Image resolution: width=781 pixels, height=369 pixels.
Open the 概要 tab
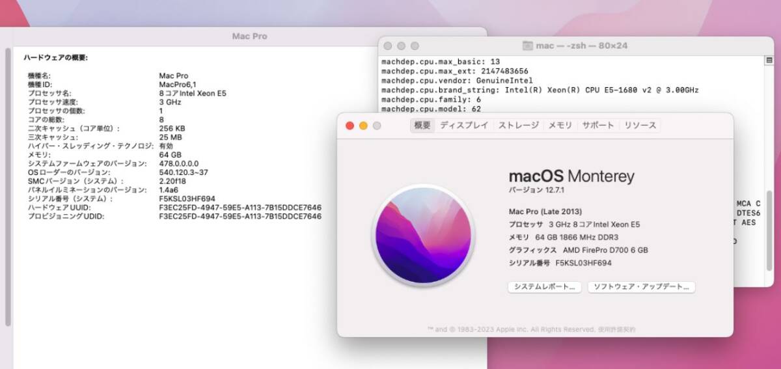click(x=422, y=126)
